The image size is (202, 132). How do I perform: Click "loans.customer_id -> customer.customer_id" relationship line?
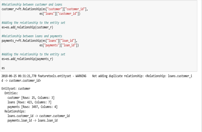click(x=39, y=116)
